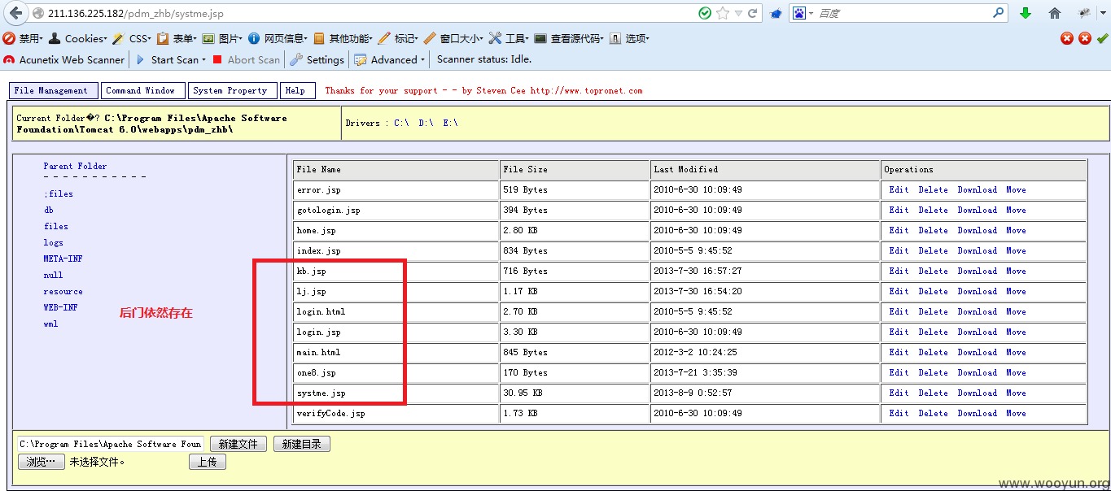Download the lj.jsp file
The width and height of the screenshot is (1111, 491).
pos(977,291)
